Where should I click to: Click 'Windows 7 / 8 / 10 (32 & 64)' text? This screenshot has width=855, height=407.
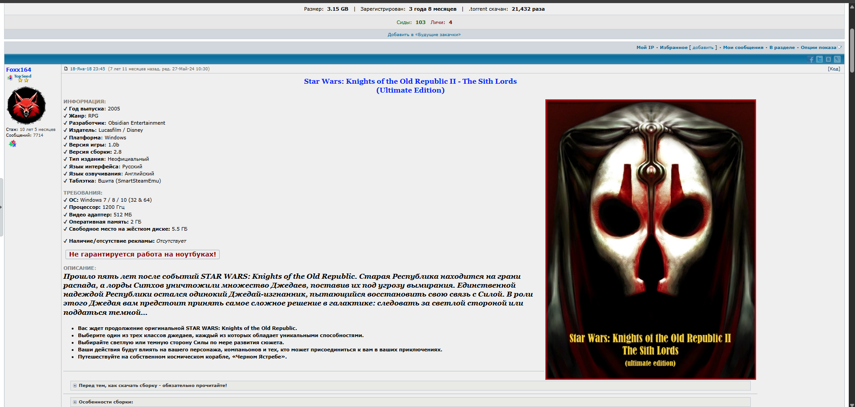pos(116,200)
